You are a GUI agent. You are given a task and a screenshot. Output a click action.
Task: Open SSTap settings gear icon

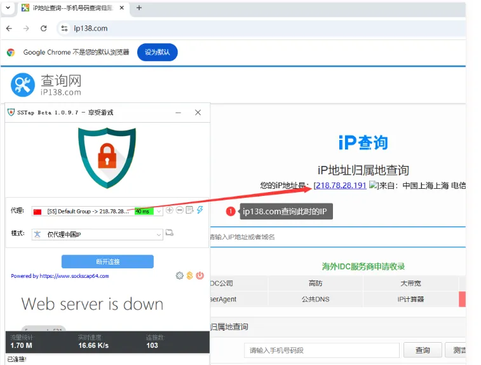pos(179,275)
